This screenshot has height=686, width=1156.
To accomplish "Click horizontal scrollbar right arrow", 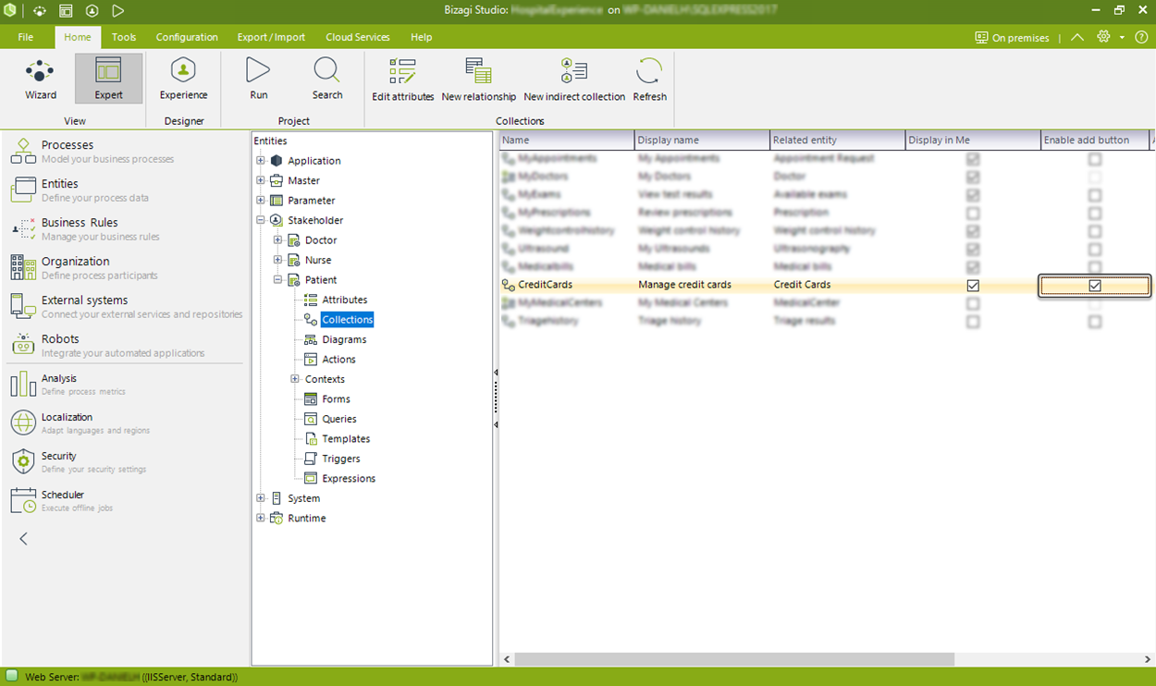I will (1150, 659).
